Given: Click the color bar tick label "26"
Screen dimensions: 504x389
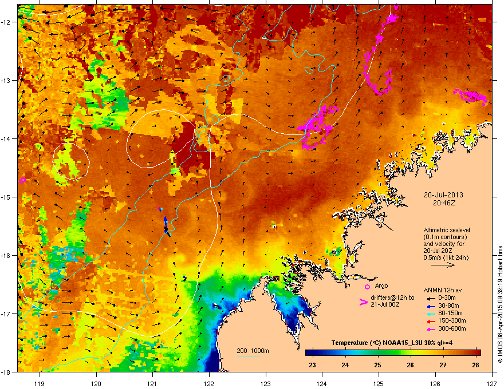Looking at the screenshot, I should point(411,365).
